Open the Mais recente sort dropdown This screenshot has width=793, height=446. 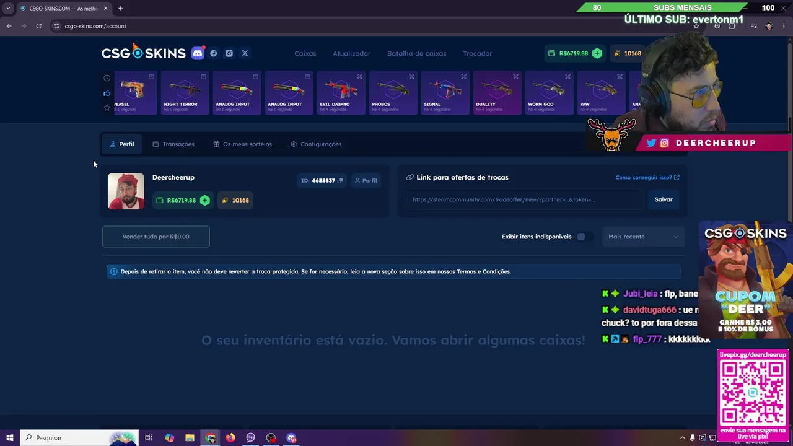point(643,237)
